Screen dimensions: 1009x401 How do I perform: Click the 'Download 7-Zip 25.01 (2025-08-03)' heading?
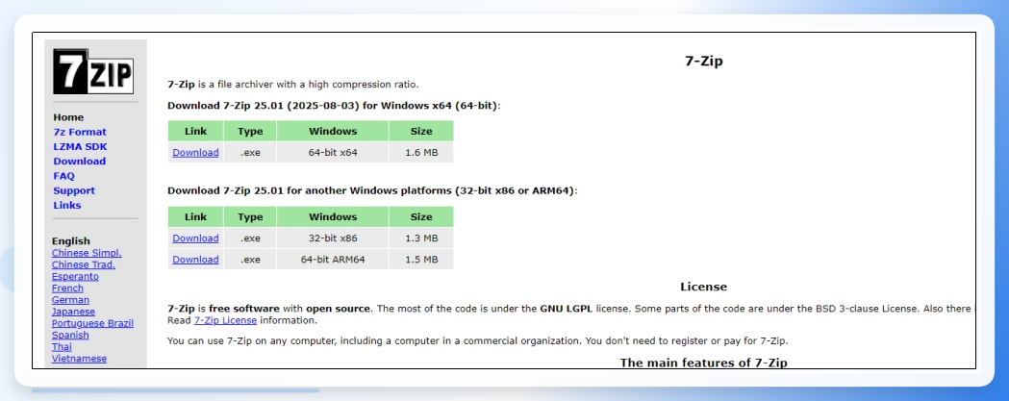(x=334, y=106)
